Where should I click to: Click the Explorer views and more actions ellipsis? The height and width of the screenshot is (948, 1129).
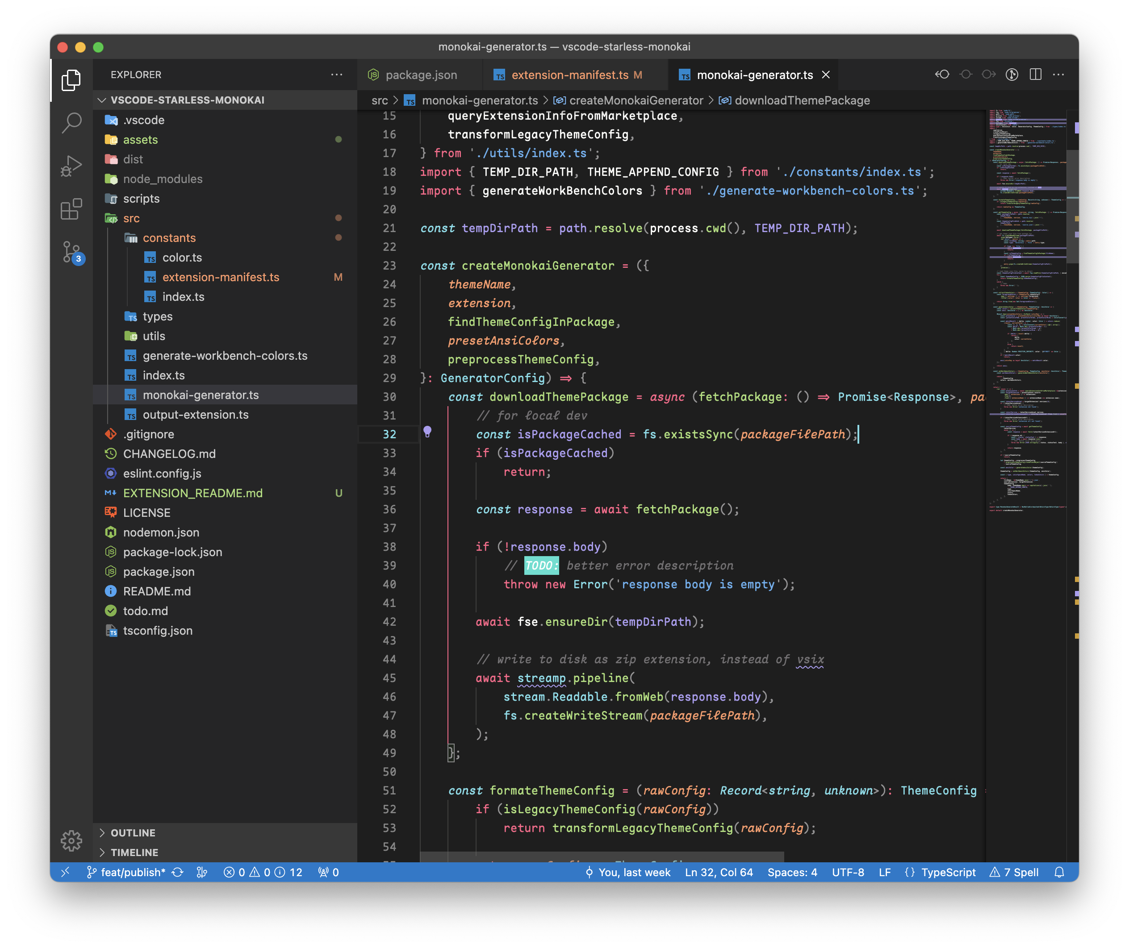[x=337, y=75]
